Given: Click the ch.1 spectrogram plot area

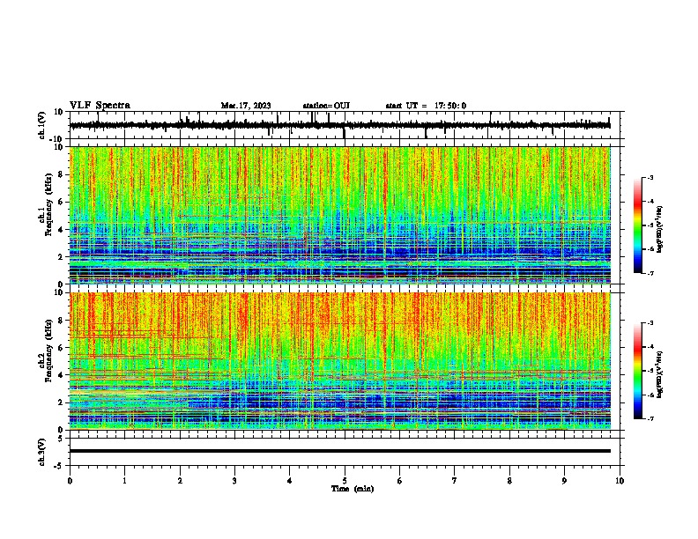Looking at the screenshot, I should [339, 215].
